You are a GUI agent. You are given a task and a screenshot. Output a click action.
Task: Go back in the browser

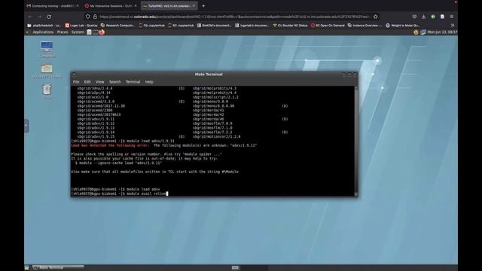[x=30, y=17]
